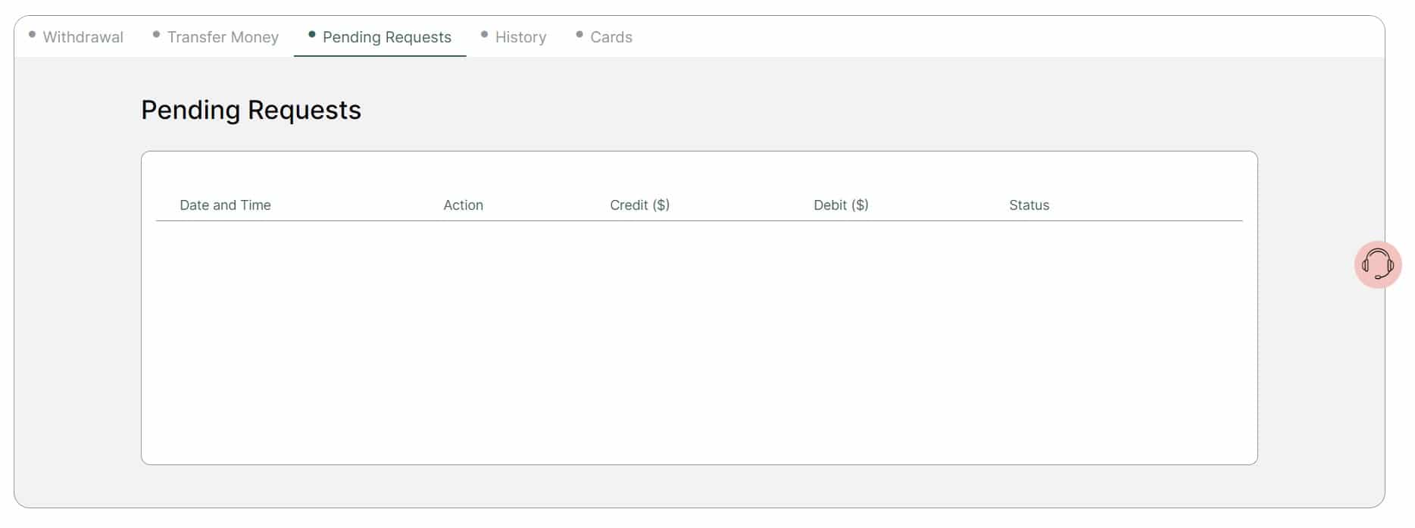Click the dot indicator beside Withdrawal tab
The width and height of the screenshot is (1415, 528).
[x=31, y=33]
